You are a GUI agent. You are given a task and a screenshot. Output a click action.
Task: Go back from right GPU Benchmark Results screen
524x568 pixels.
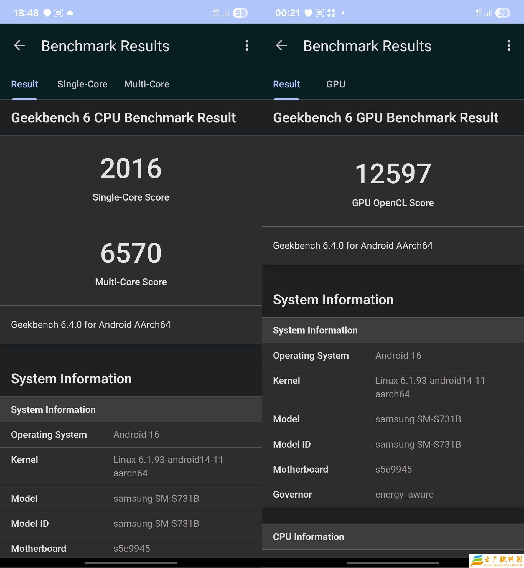[x=281, y=45]
